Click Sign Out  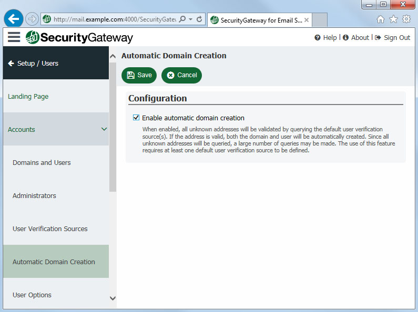[392, 38]
